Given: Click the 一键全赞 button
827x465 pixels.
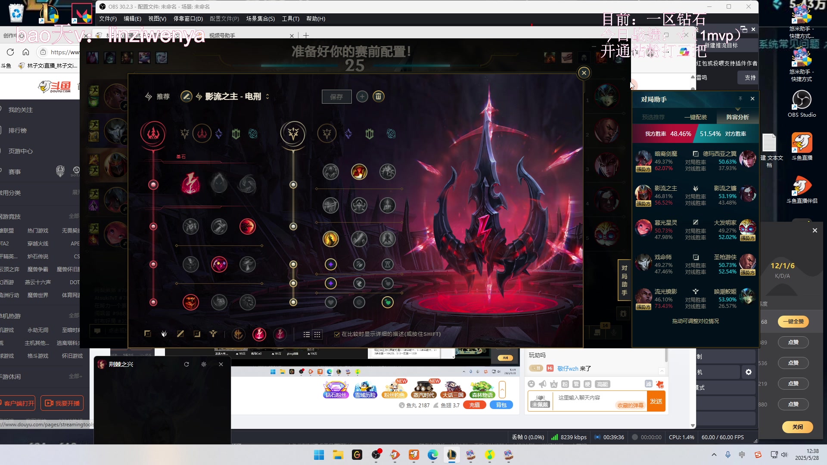Looking at the screenshot, I should (x=793, y=322).
